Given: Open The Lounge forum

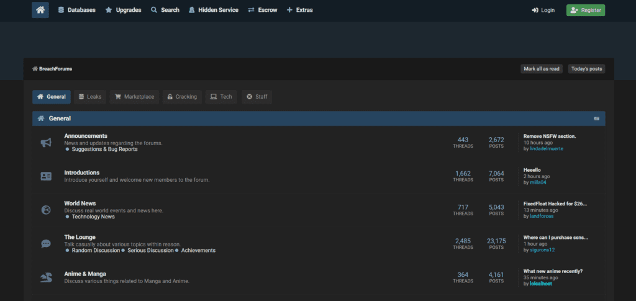Looking at the screenshot, I should tap(80, 237).
